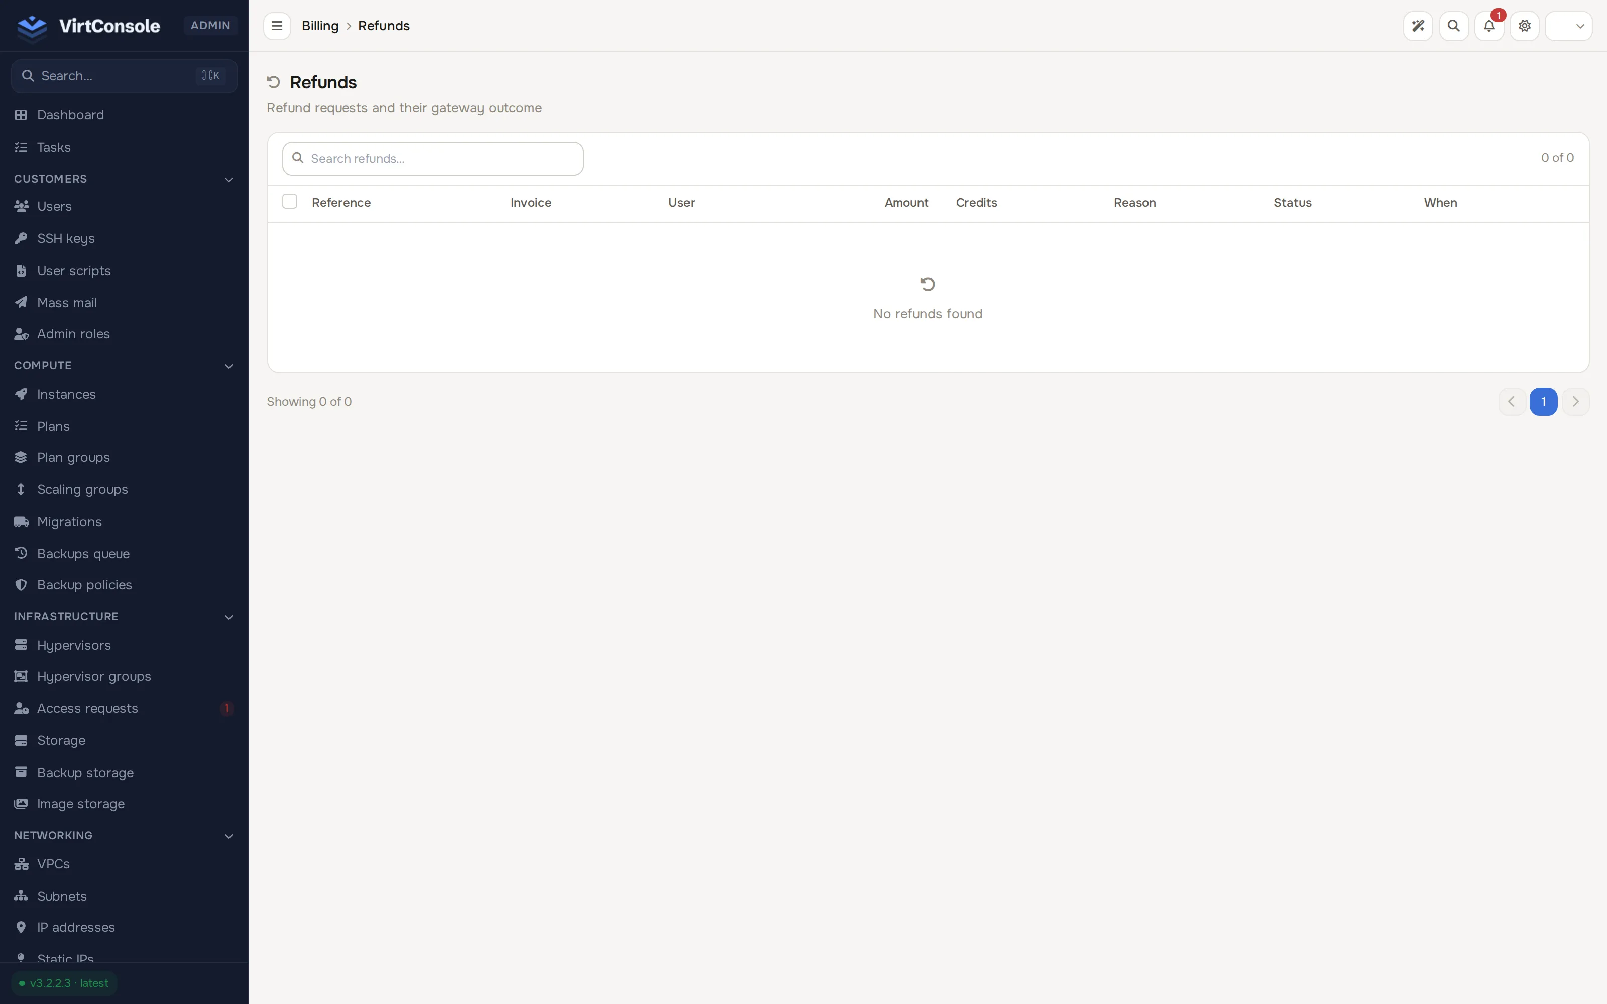The height and width of the screenshot is (1004, 1607).
Task: Open the top bar search icon
Action: tap(1454, 26)
